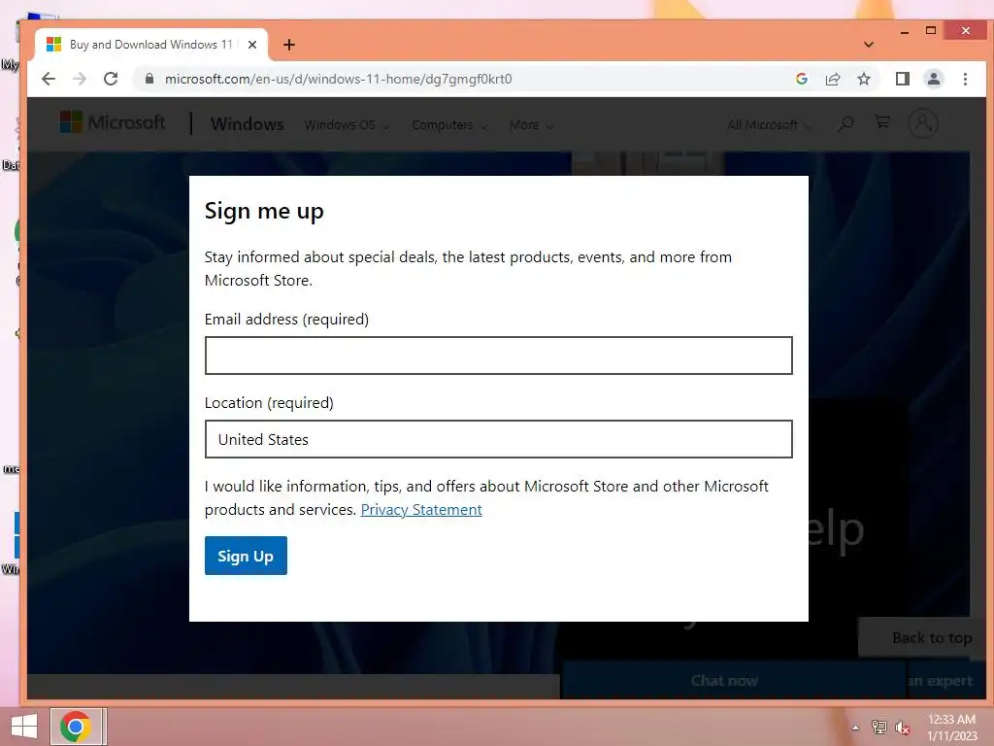Reload the current page

pyautogui.click(x=111, y=79)
